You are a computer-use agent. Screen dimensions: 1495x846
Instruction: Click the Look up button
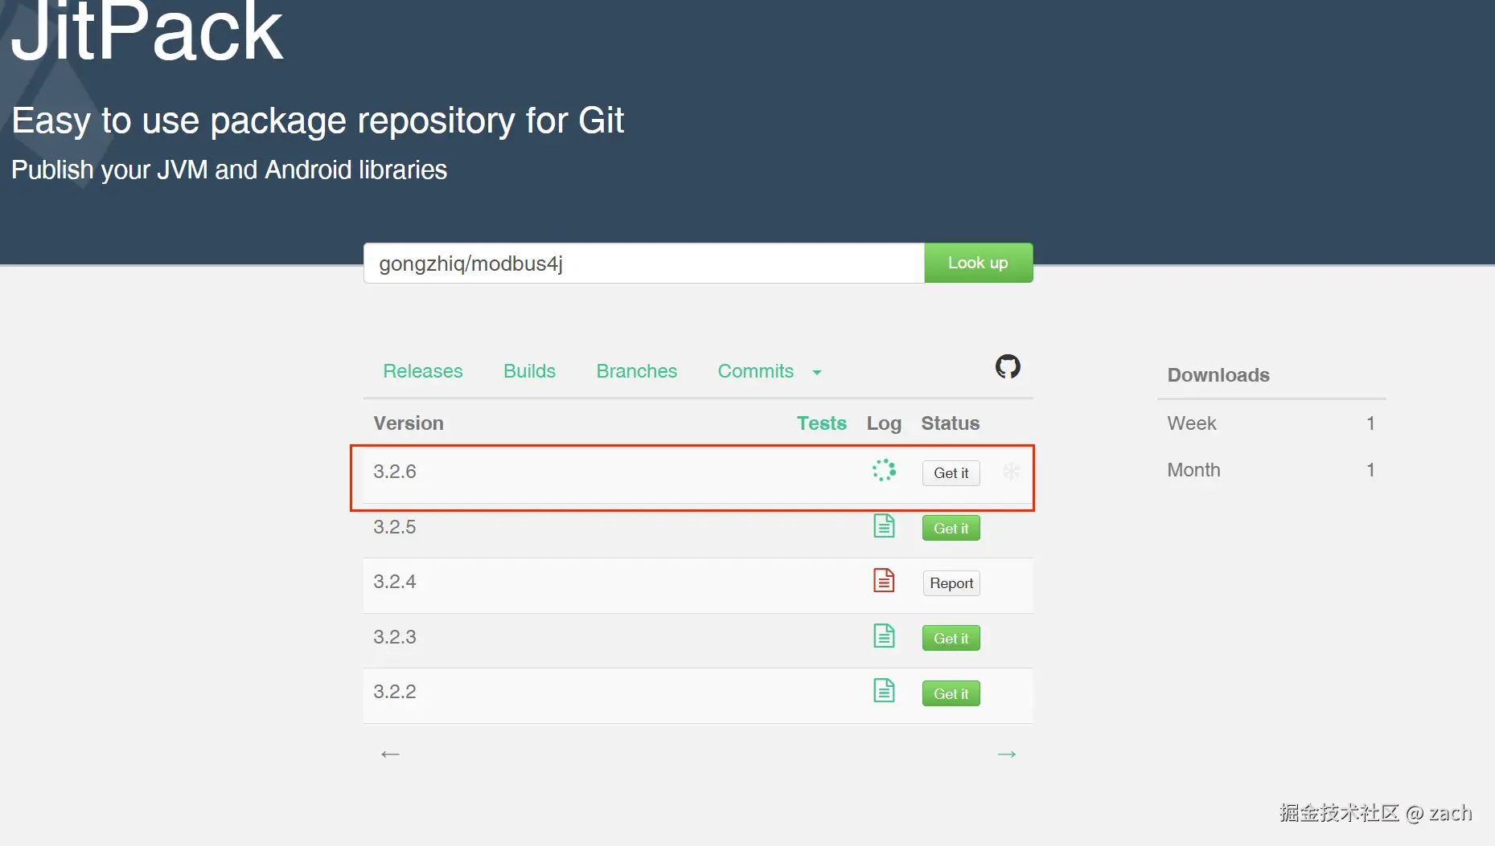[x=978, y=263]
